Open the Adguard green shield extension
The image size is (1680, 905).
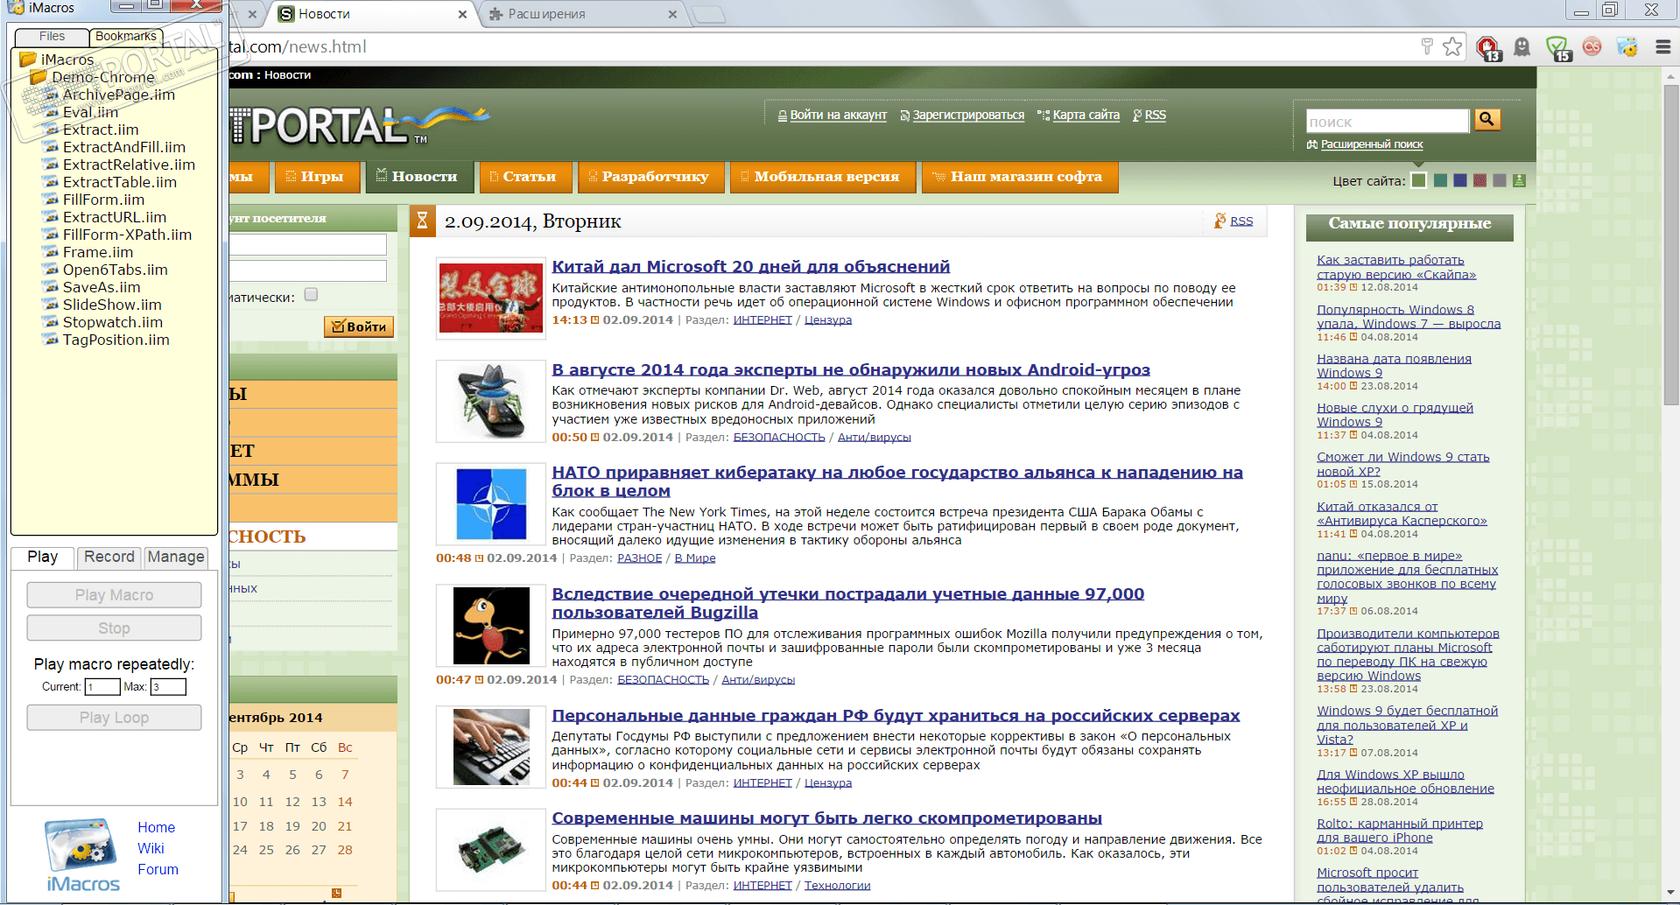[x=1557, y=48]
